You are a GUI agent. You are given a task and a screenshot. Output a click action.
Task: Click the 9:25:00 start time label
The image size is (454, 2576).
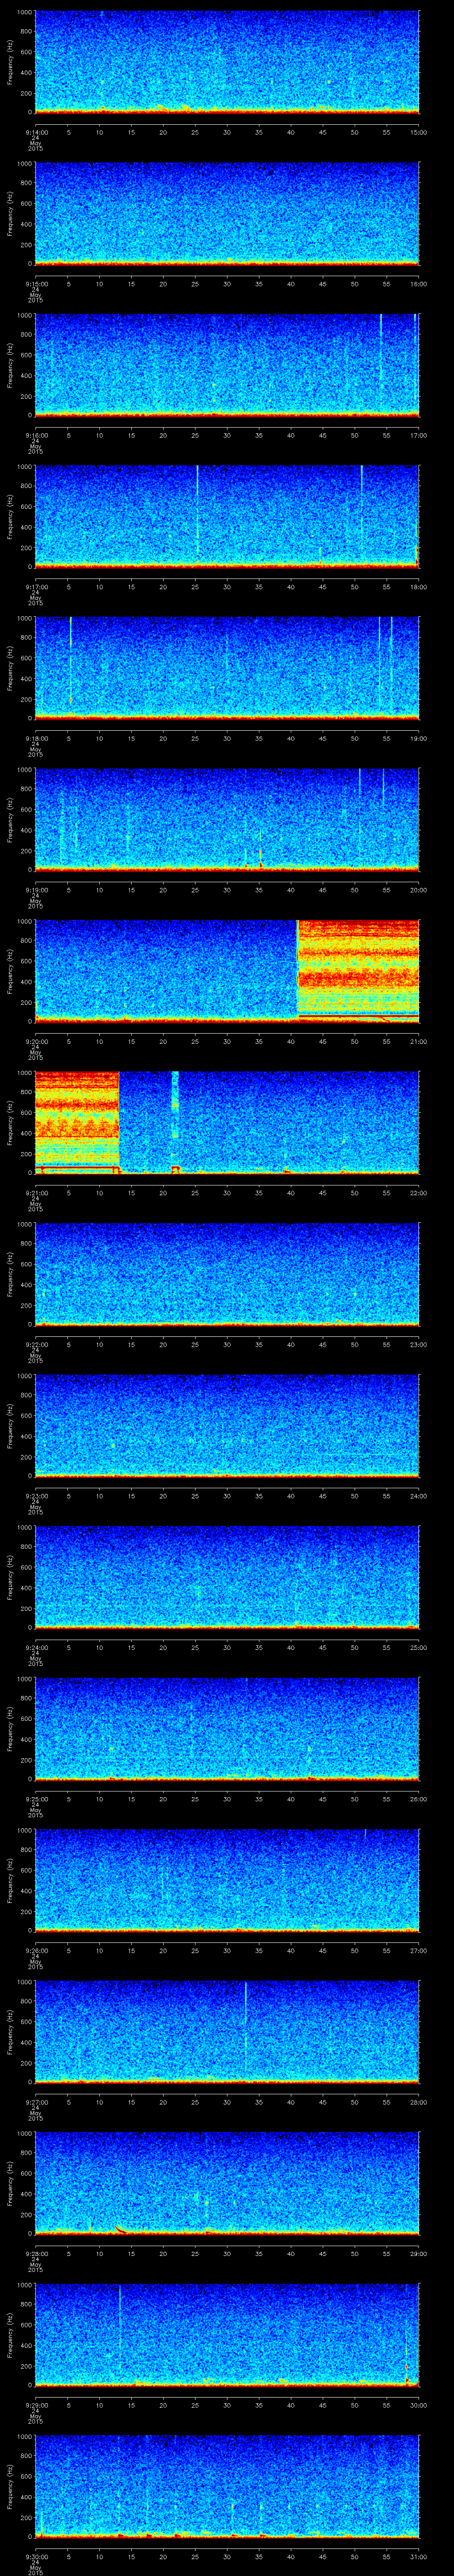[36, 1799]
